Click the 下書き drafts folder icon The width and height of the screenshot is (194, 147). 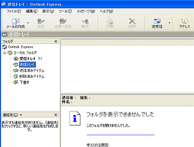point(16,82)
